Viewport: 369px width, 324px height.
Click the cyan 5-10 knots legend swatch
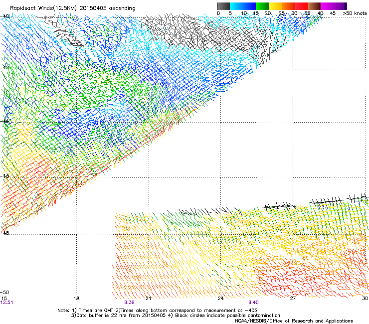[236, 6]
